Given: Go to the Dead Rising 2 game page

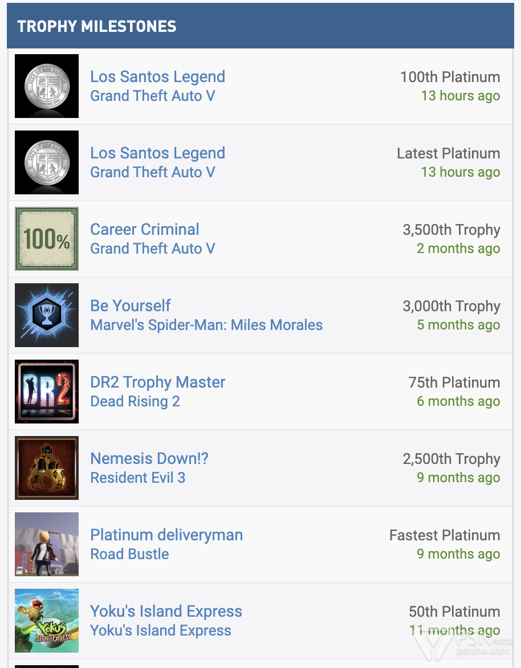Looking at the screenshot, I should [x=135, y=401].
